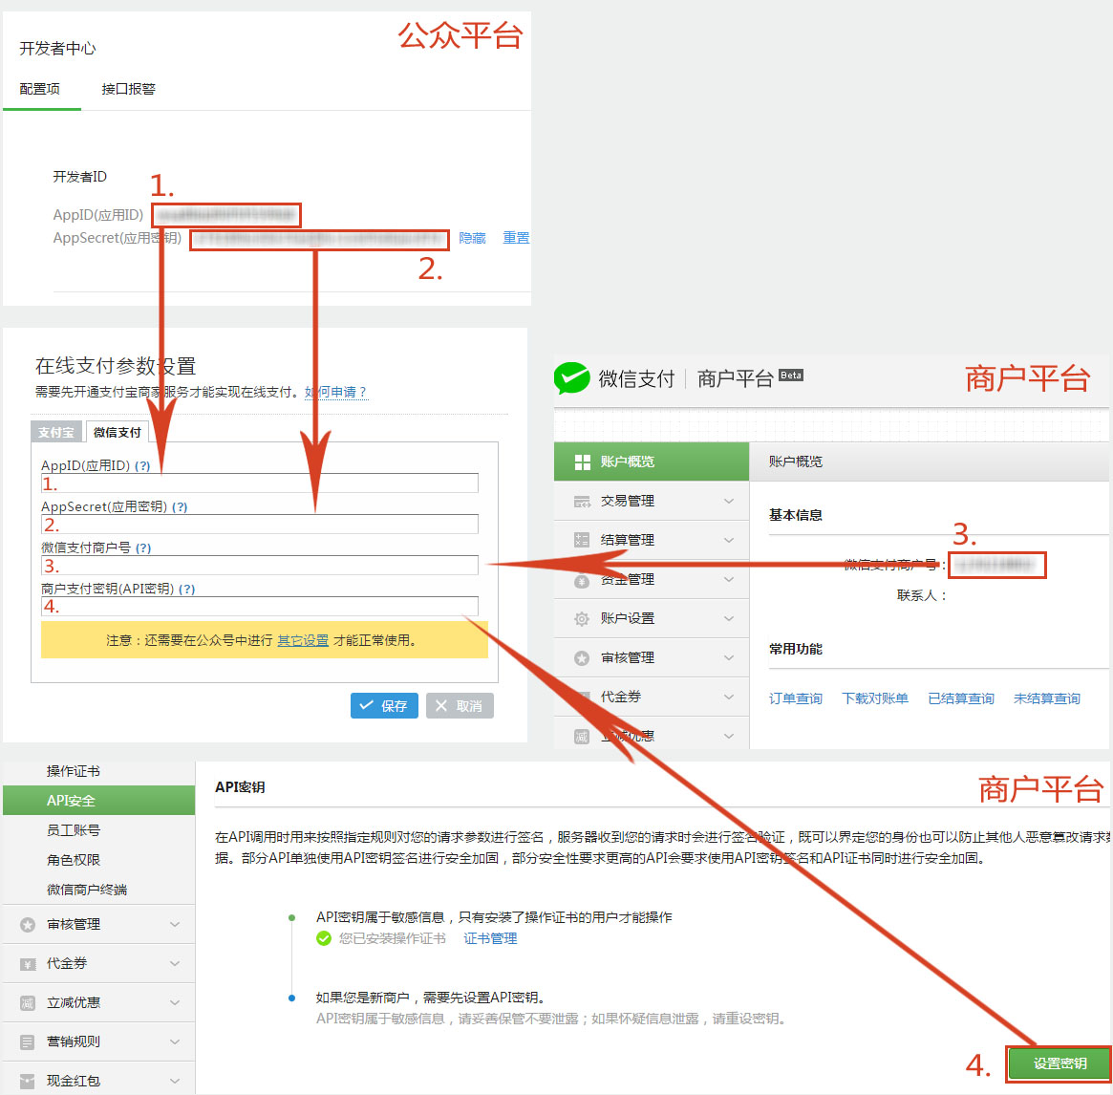Expand the lower 代金券 chevron
Image resolution: width=1113 pixels, height=1095 pixels.
point(175,964)
